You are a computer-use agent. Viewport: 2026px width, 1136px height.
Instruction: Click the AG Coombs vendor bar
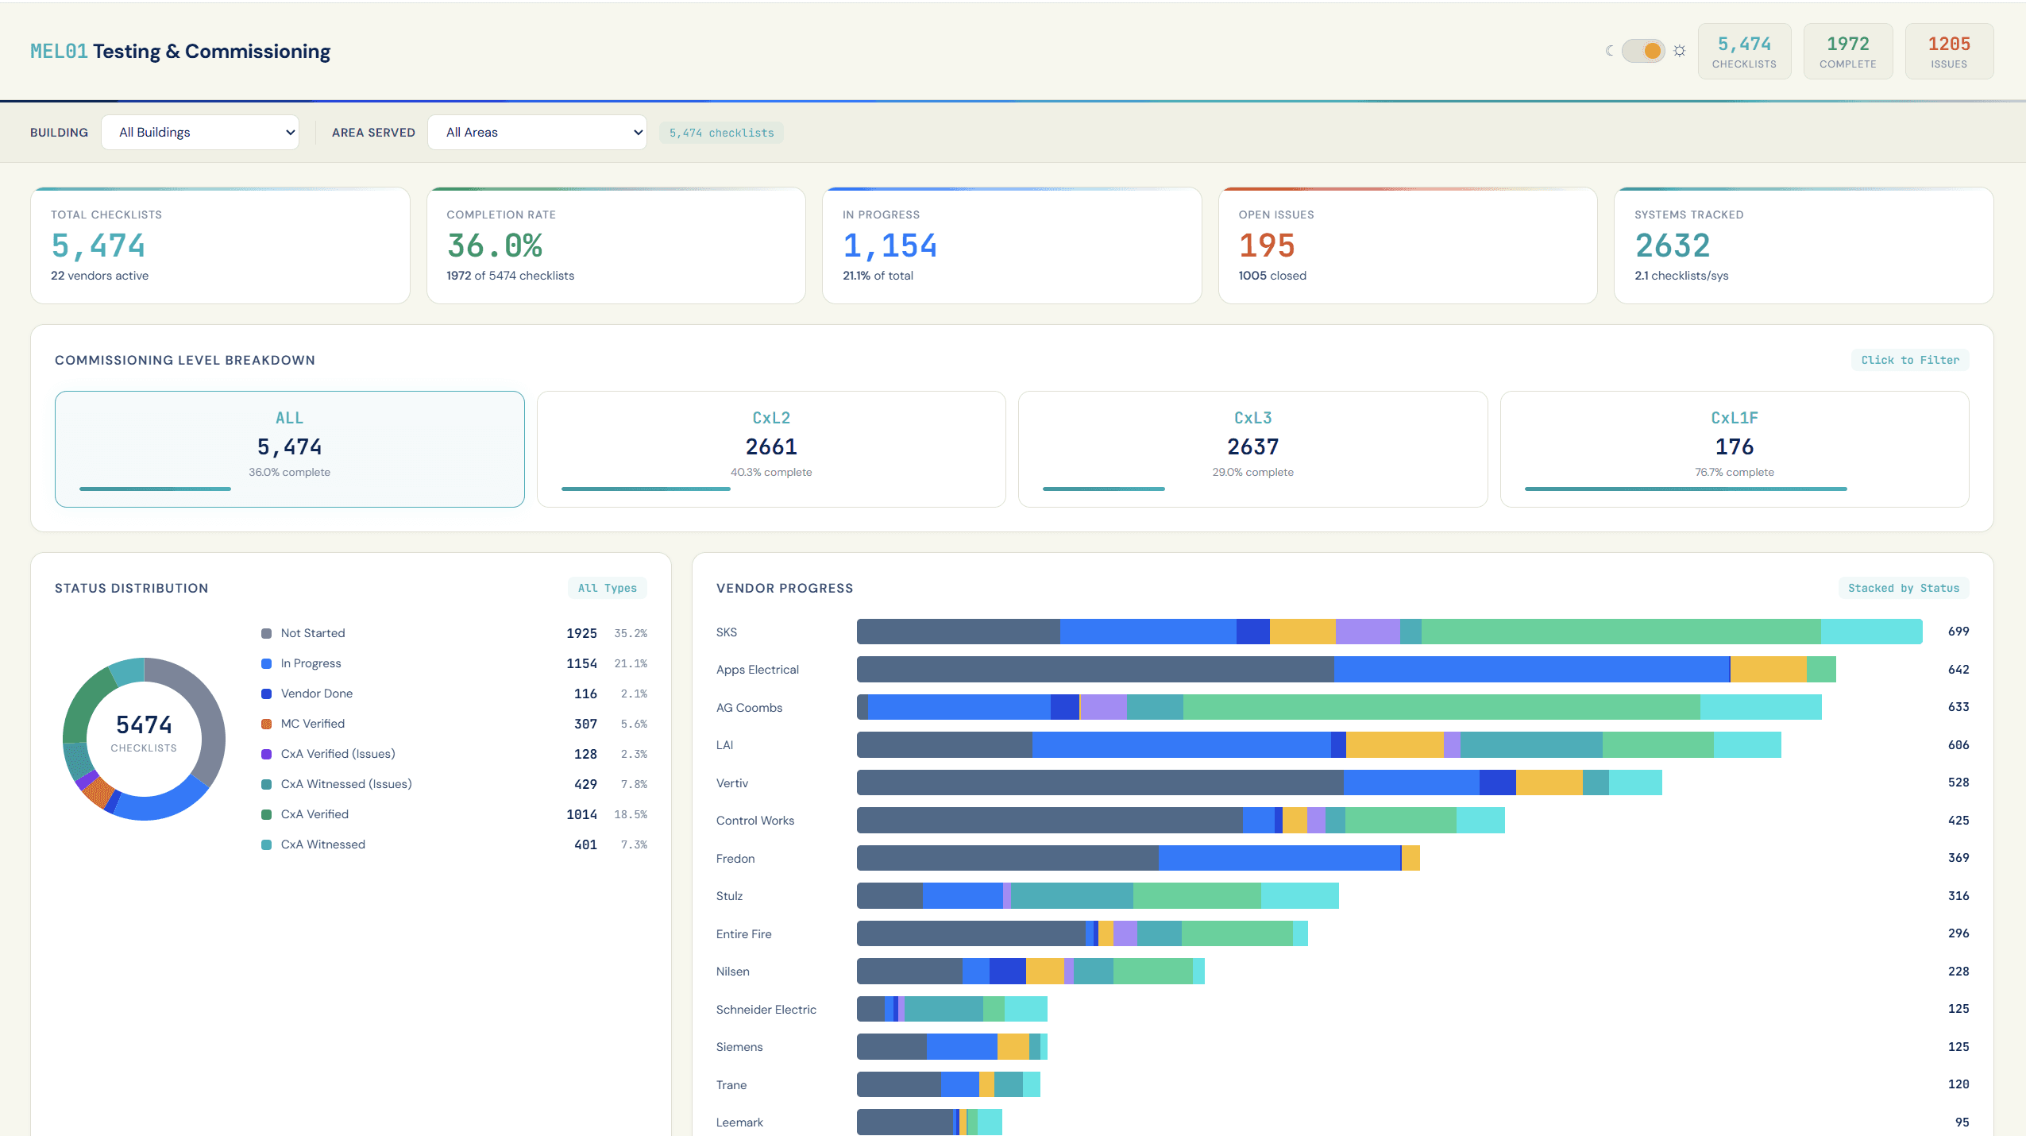1339,707
